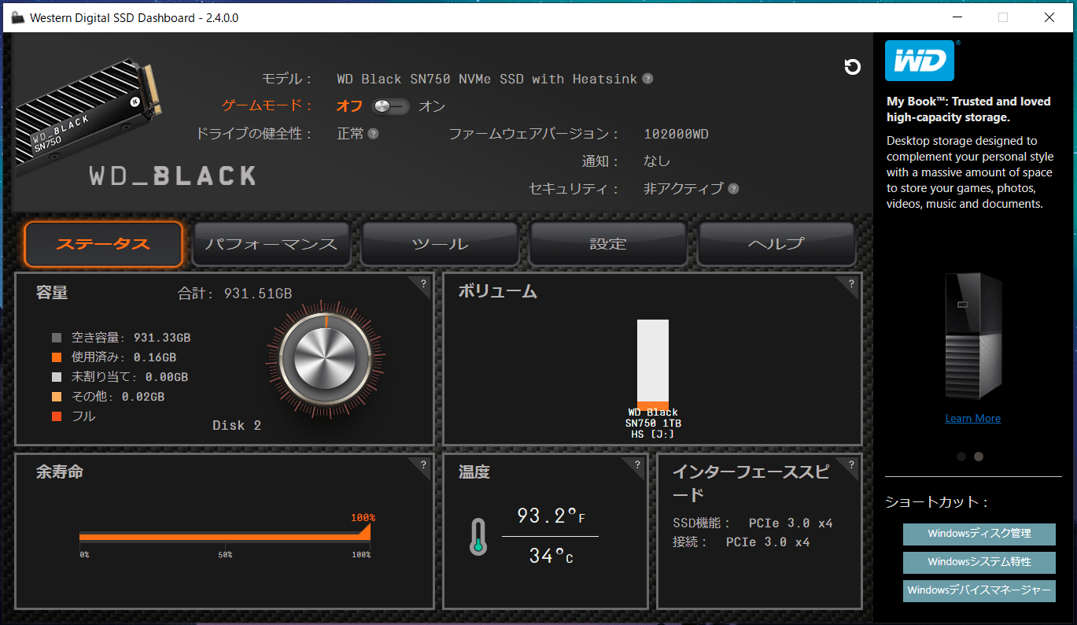Select the オフ label for game mode

click(349, 106)
